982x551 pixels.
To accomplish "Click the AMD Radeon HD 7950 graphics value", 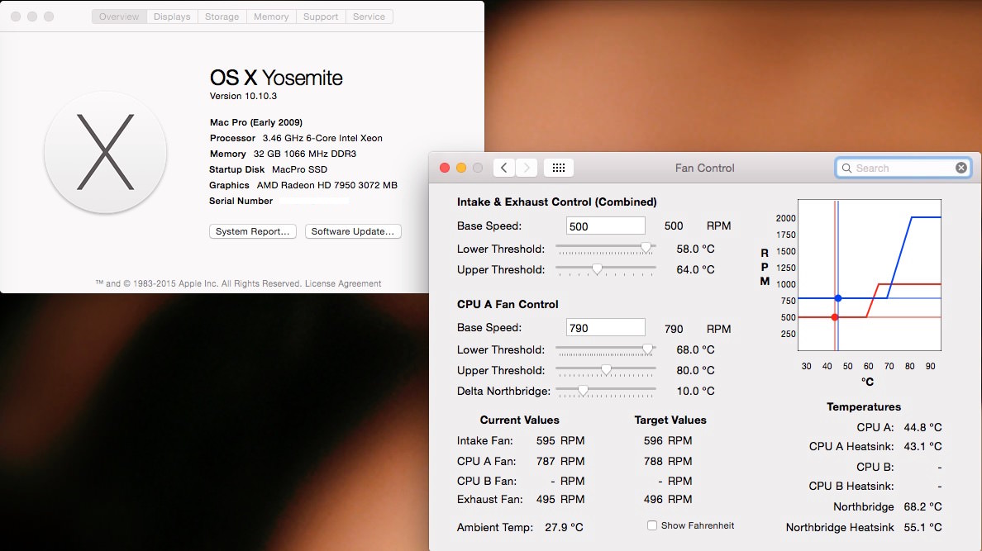I will (327, 185).
